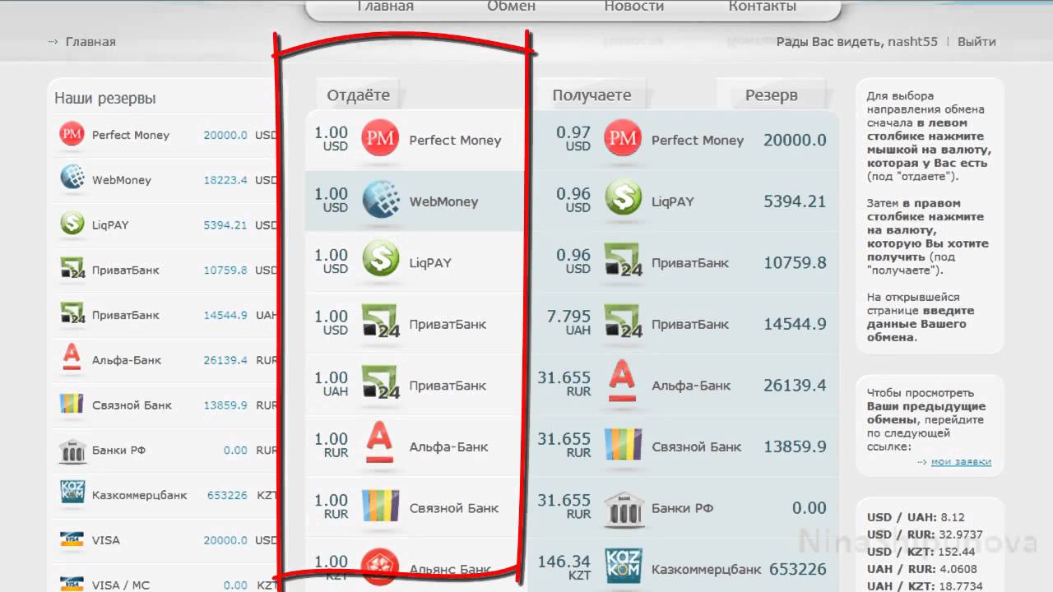Select WebMoney icon in Отдаёте column
Image resolution: width=1053 pixels, height=592 pixels.
pos(380,200)
